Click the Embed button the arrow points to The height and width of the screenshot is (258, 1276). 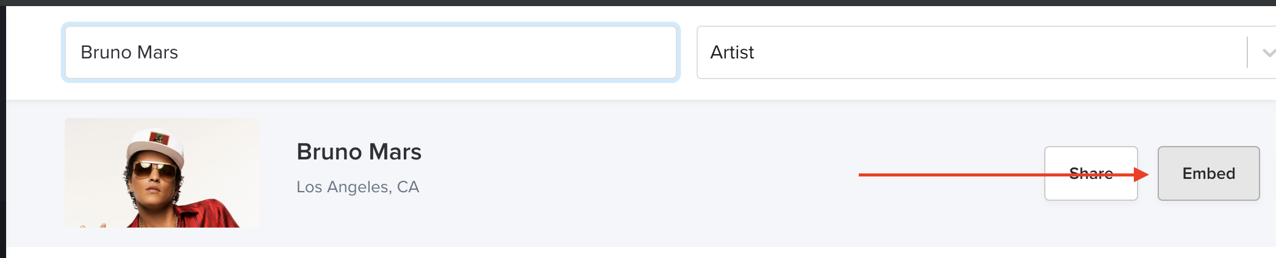click(1208, 173)
